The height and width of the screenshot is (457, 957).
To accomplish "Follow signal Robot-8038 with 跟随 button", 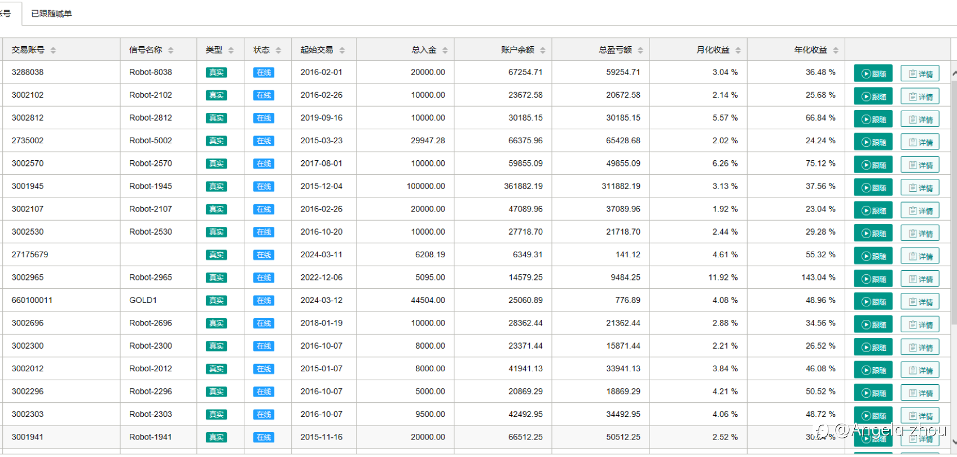I will point(873,73).
